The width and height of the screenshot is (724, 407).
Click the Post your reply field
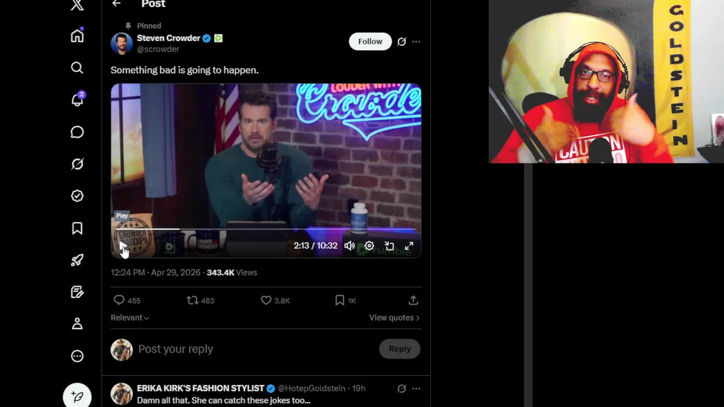pos(255,349)
